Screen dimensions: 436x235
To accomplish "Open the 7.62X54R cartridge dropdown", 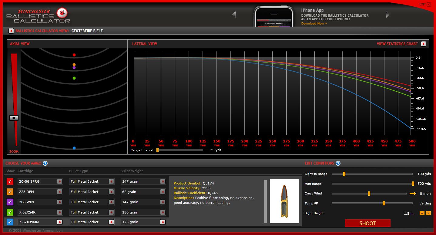I will [x=60, y=212].
